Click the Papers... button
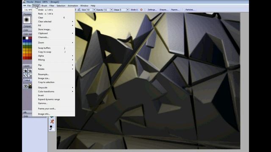This screenshot has width=271, height=152. pyautogui.click(x=175, y=10)
